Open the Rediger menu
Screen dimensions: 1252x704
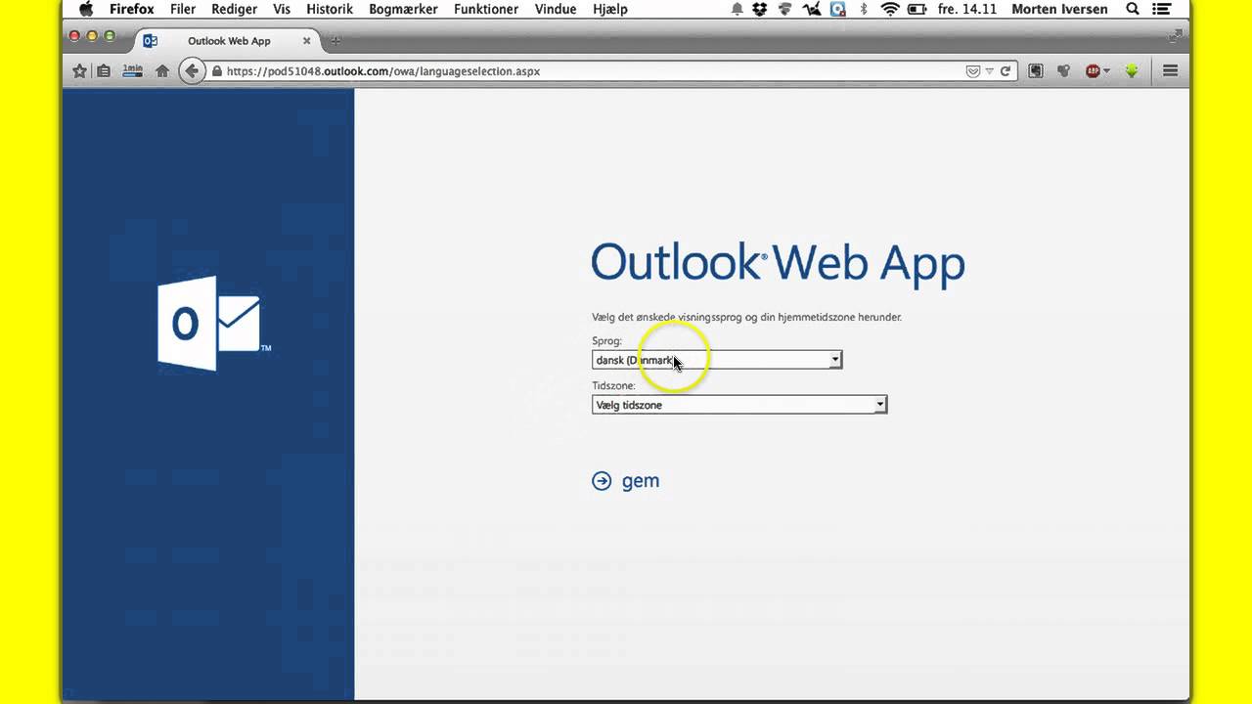235,9
